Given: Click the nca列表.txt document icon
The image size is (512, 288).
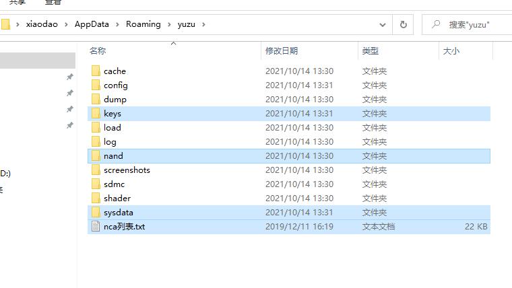Looking at the screenshot, I should point(96,226).
